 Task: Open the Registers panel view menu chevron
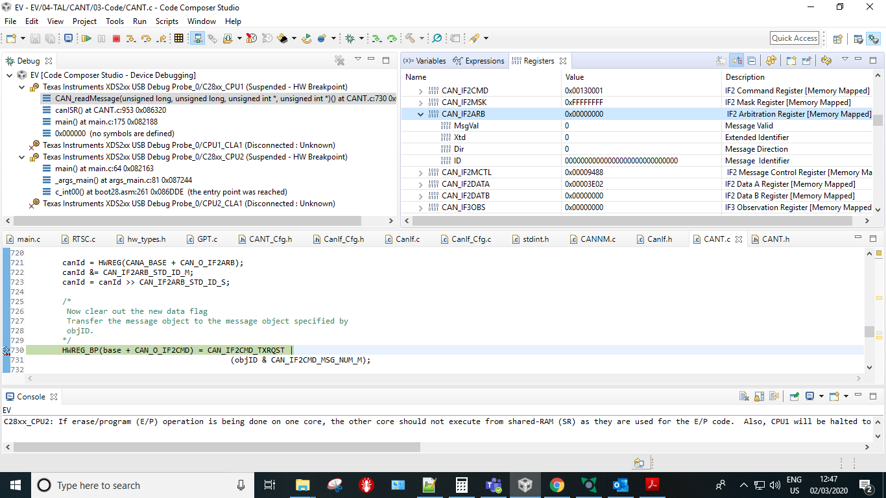point(845,60)
